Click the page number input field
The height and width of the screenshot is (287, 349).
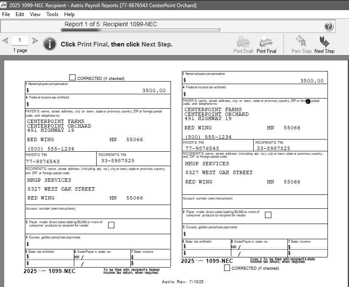[20, 41]
